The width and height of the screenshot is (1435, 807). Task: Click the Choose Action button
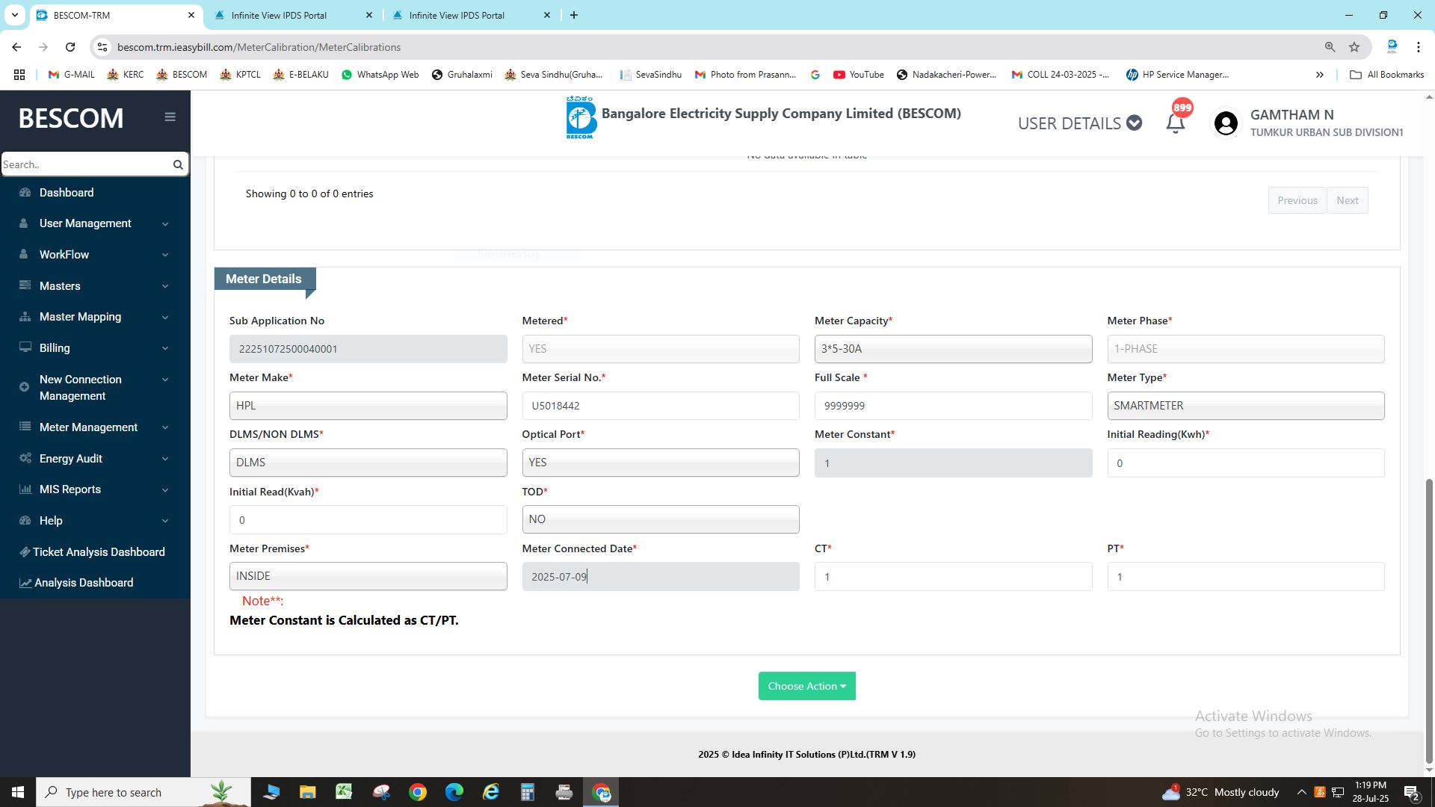[806, 686]
